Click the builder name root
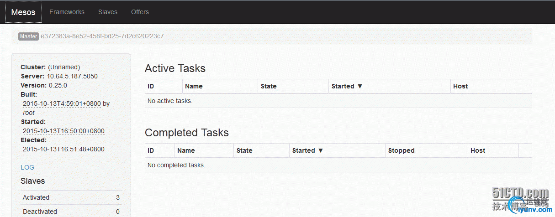The image size is (555, 217). pyautogui.click(x=29, y=113)
